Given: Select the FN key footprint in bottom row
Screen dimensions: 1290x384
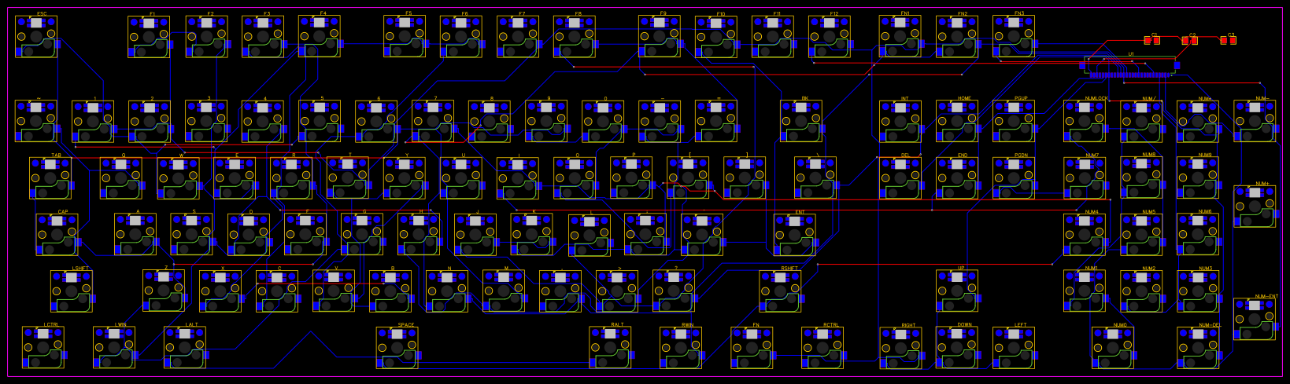Looking at the screenshot, I should tap(752, 348).
